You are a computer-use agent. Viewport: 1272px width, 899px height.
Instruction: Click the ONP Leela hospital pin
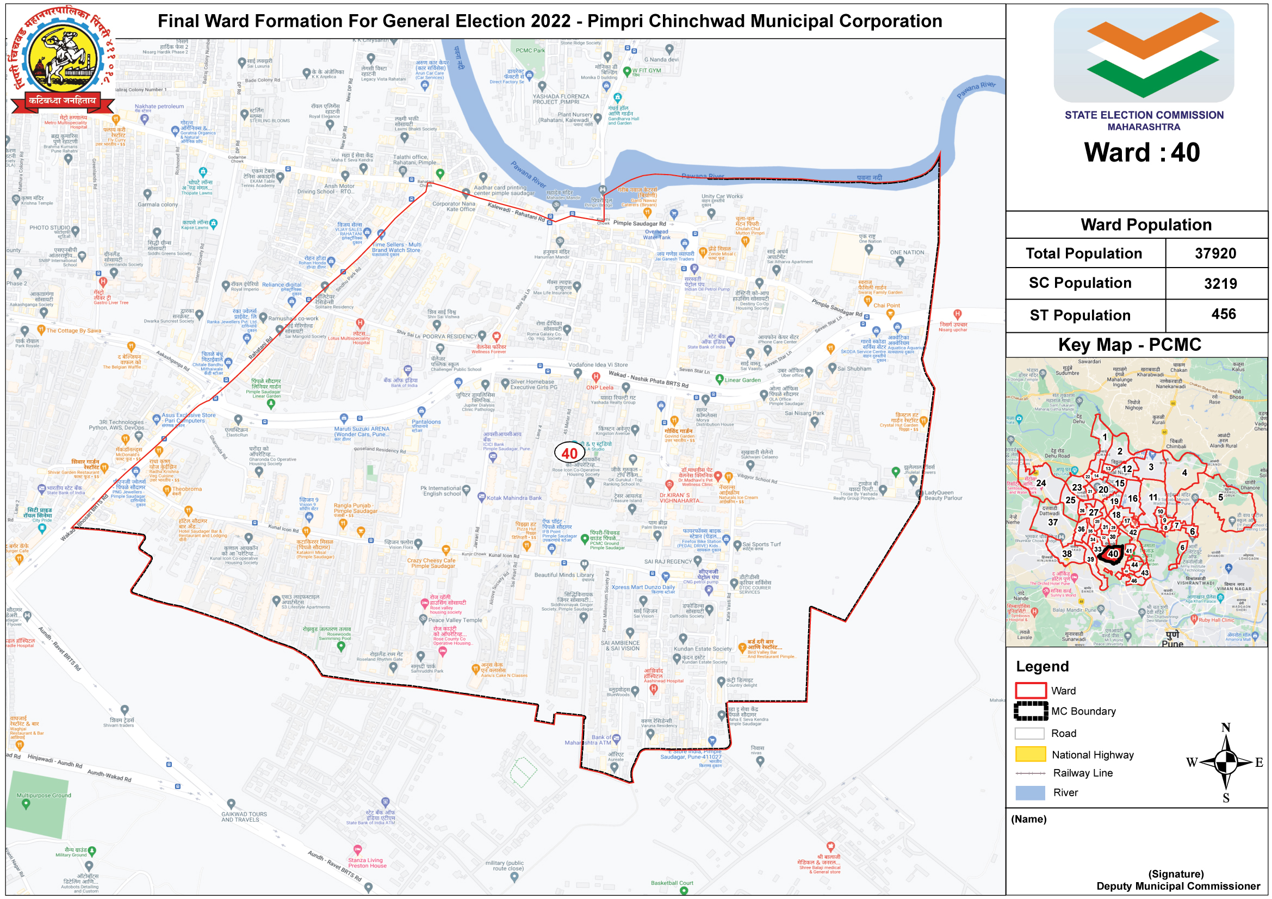point(595,377)
